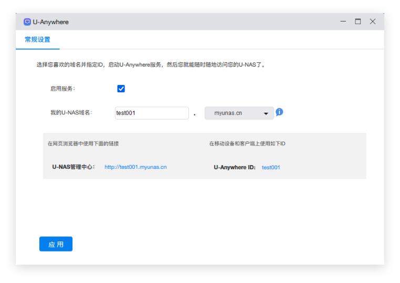Viewport: 400px width, 283px height.
Task: Expand the myunas.cn domain dropdown
Action: [x=239, y=113]
